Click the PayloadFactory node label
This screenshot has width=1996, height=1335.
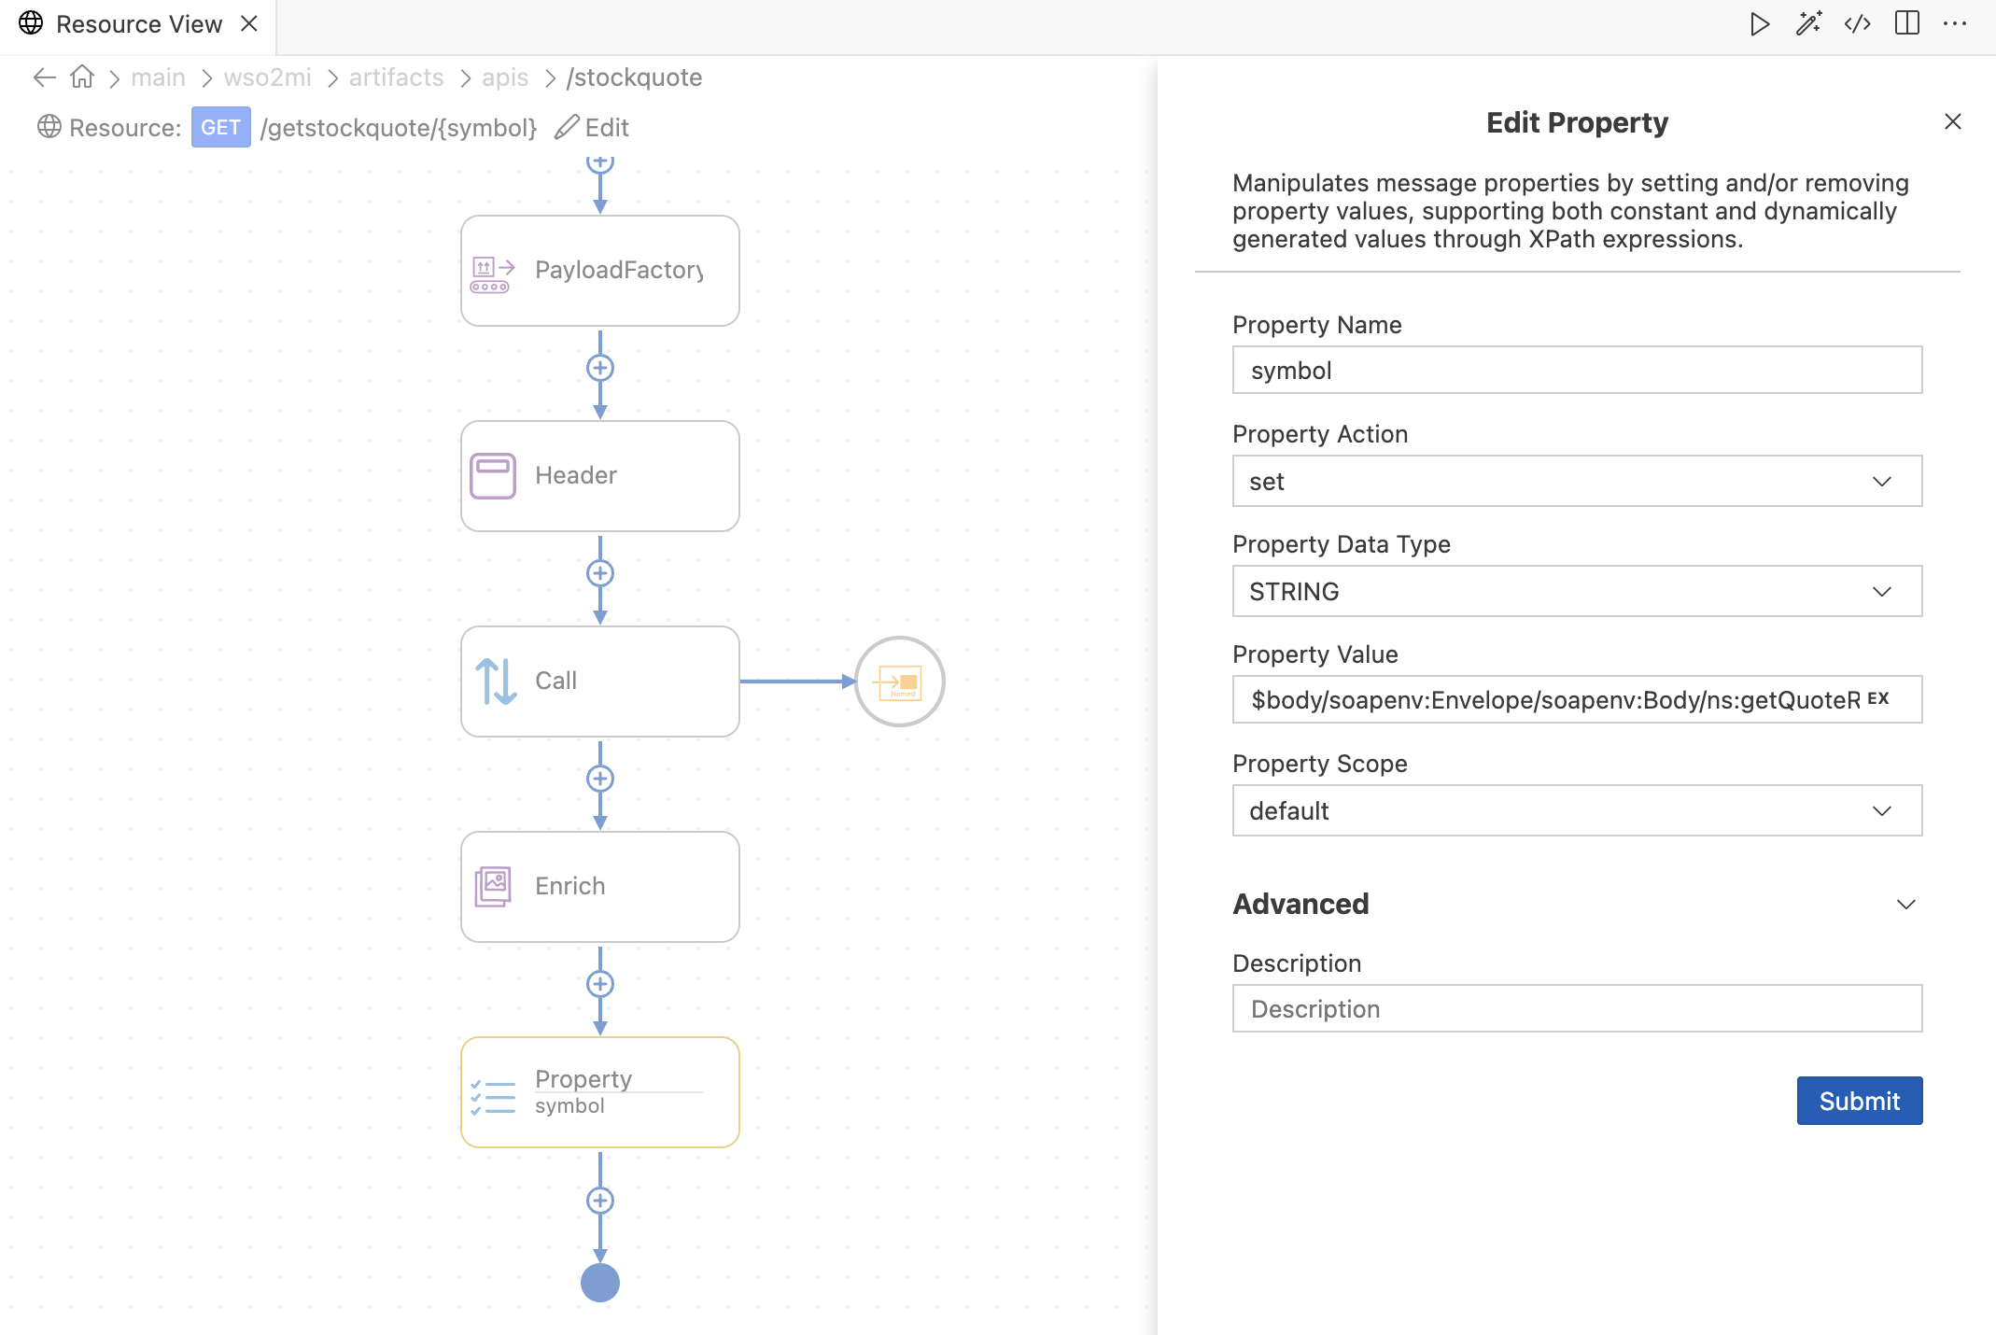619,270
